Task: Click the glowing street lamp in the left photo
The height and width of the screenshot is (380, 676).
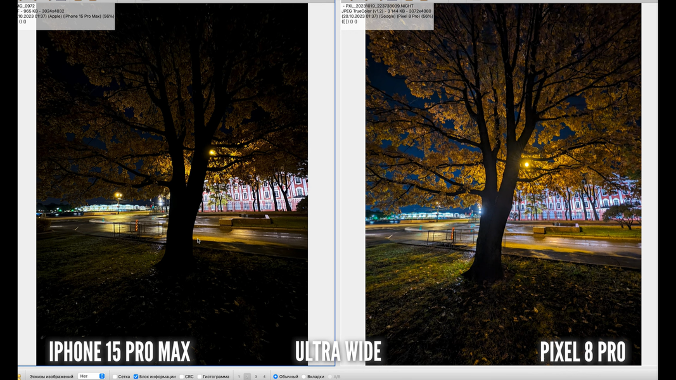Action: tap(212, 153)
